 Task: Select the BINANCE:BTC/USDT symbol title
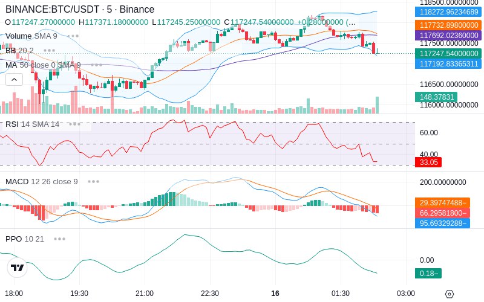(x=80, y=9)
